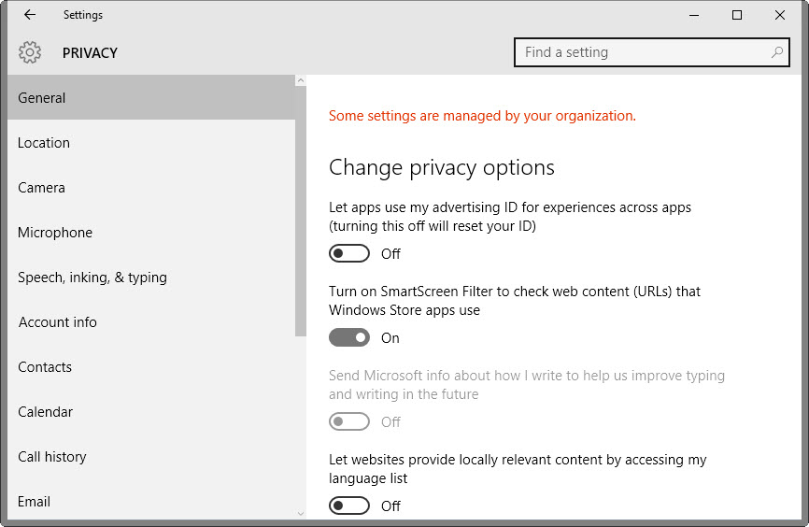
Task: Go to Microphone privacy settings
Action: [55, 233]
